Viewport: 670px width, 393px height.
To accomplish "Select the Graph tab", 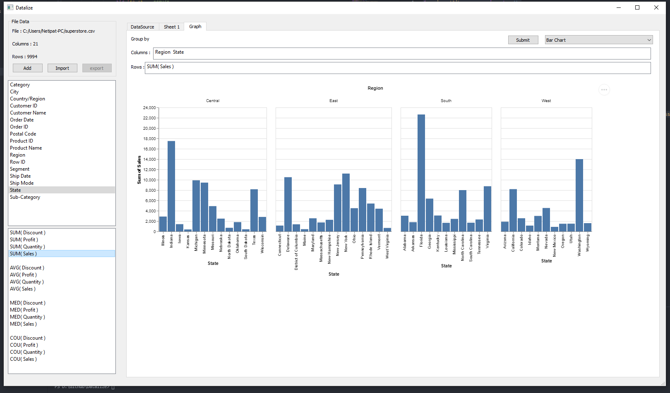I will 195,26.
